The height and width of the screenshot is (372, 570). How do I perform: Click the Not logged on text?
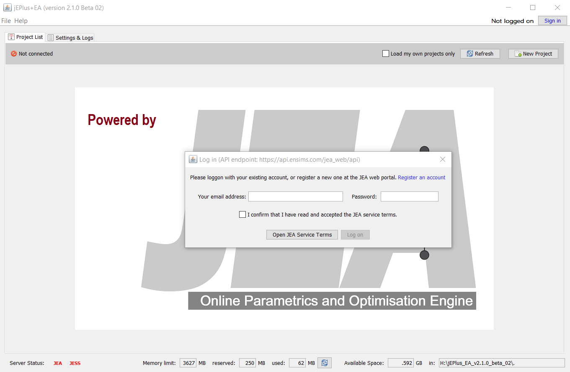click(513, 21)
